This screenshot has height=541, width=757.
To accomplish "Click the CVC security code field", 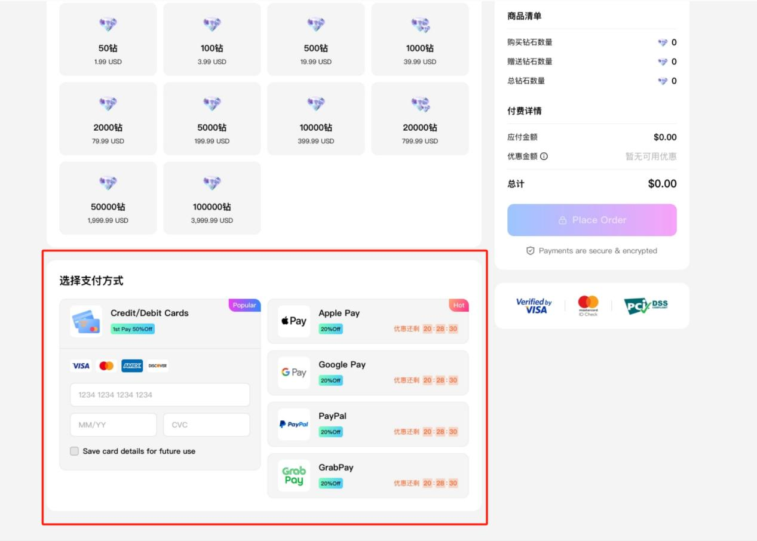I will coord(206,425).
